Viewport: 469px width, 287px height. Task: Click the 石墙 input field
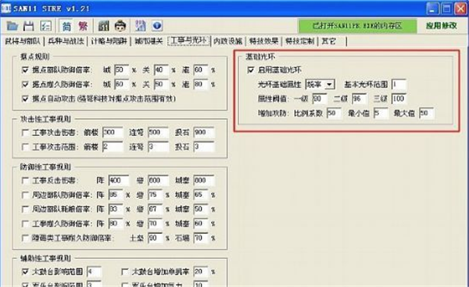201,239
